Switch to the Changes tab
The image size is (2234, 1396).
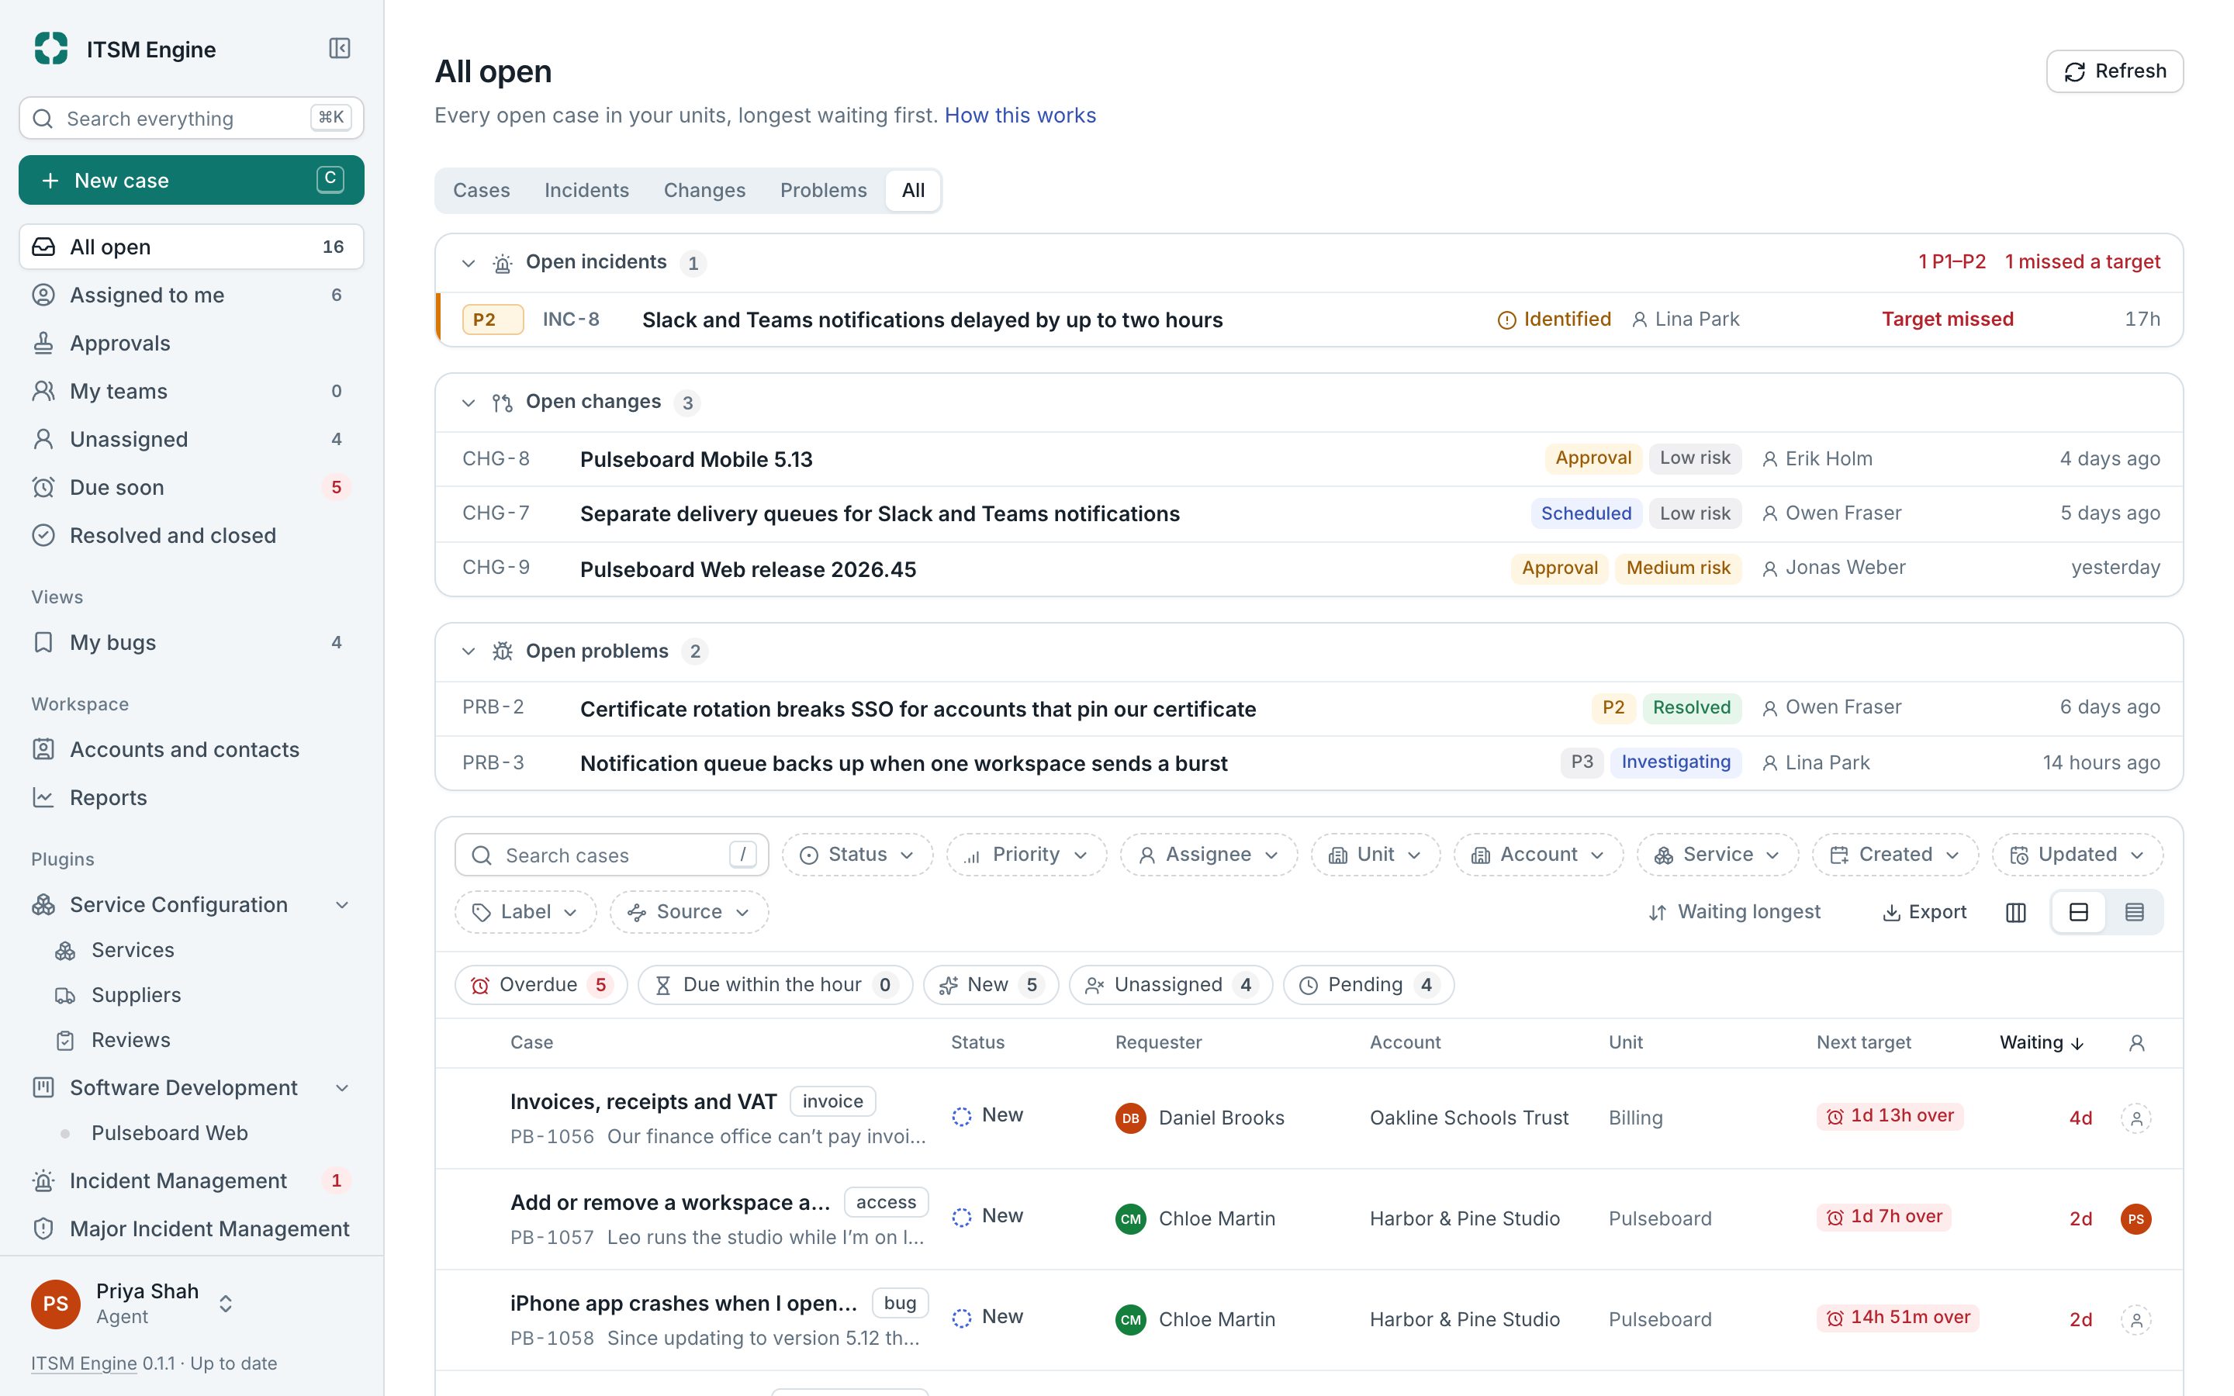pyautogui.click(x=704, y=190)
